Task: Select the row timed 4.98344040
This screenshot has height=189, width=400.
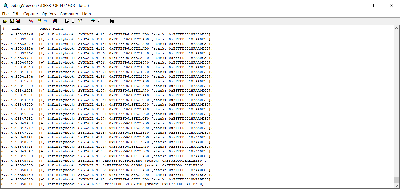Action: [197, 100]
